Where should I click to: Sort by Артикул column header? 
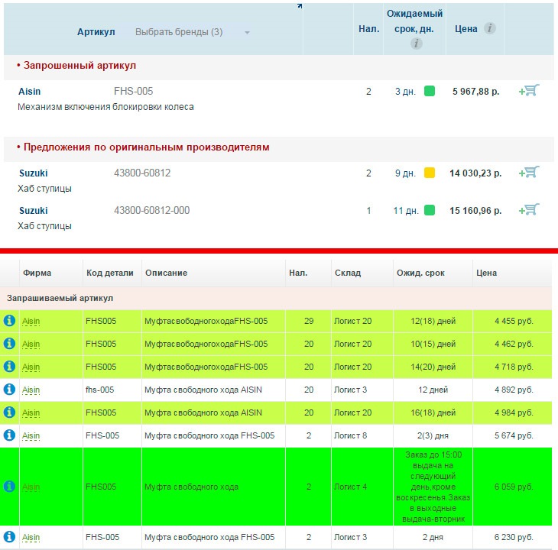[x=96, y=32]
